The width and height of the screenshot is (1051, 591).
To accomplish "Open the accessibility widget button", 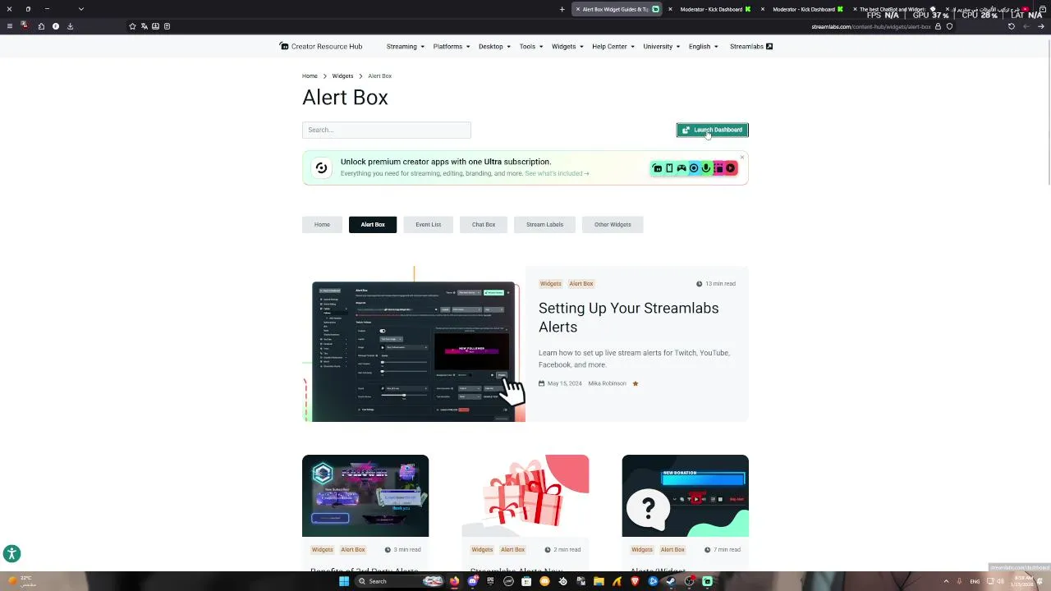I will [11, 553].
